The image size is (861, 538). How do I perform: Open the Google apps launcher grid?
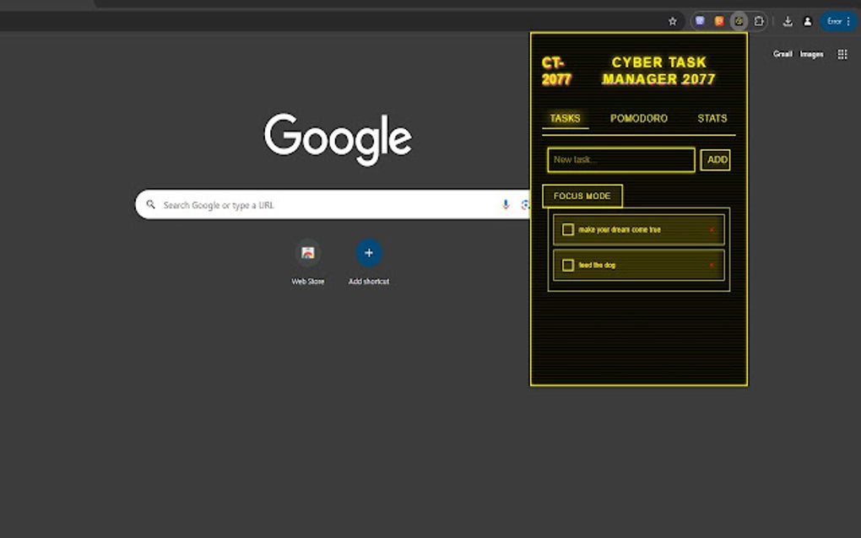[x=842, y=53]
